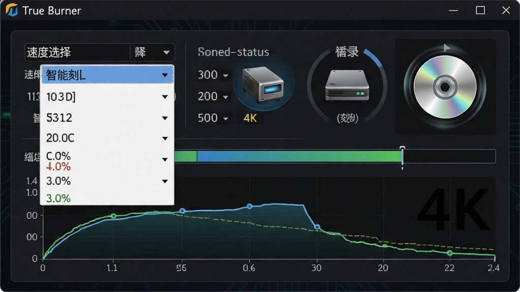Click the green 3.0% value
520x292 pixels.
coord(58,198)
